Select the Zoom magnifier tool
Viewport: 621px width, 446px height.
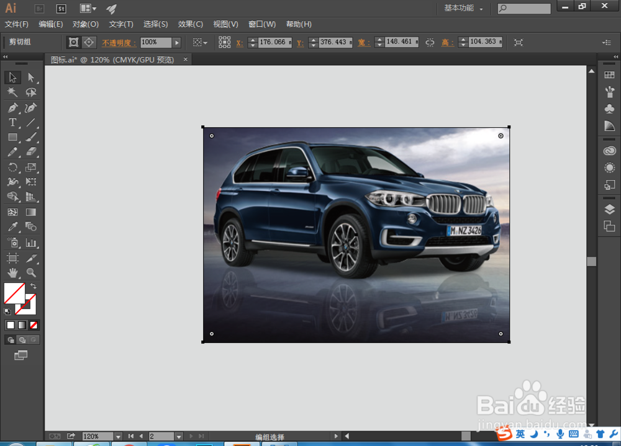pos(31,272)
